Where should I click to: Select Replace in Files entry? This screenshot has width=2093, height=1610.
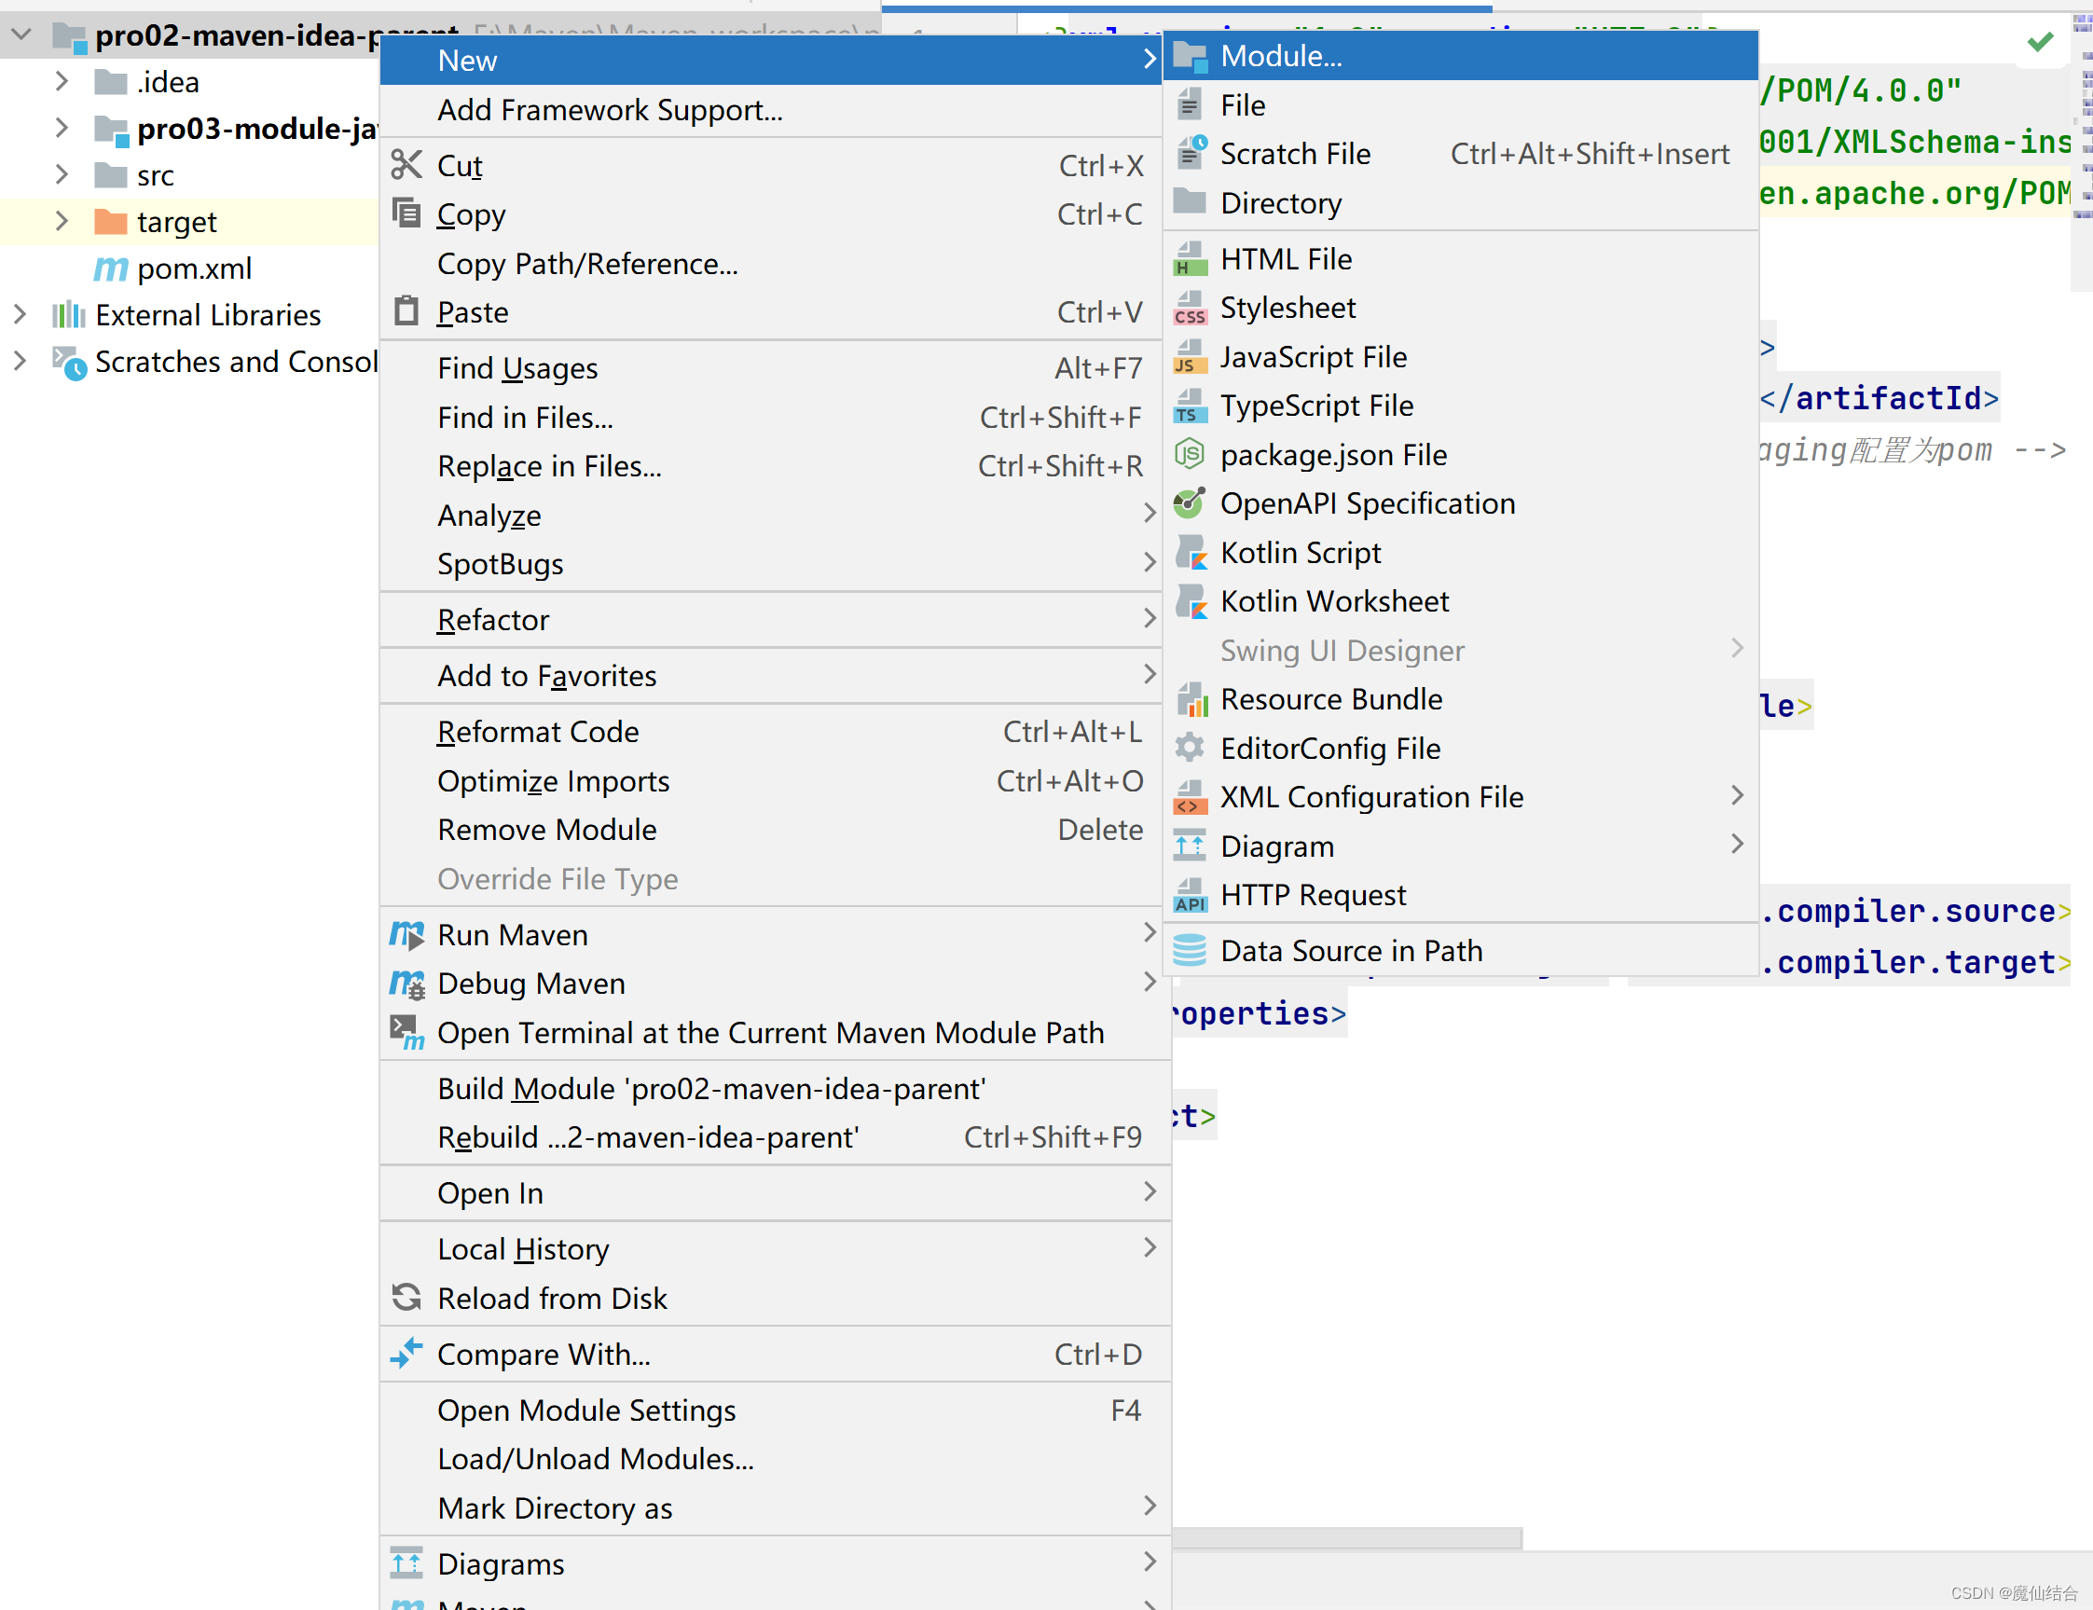tap(771, 467)
